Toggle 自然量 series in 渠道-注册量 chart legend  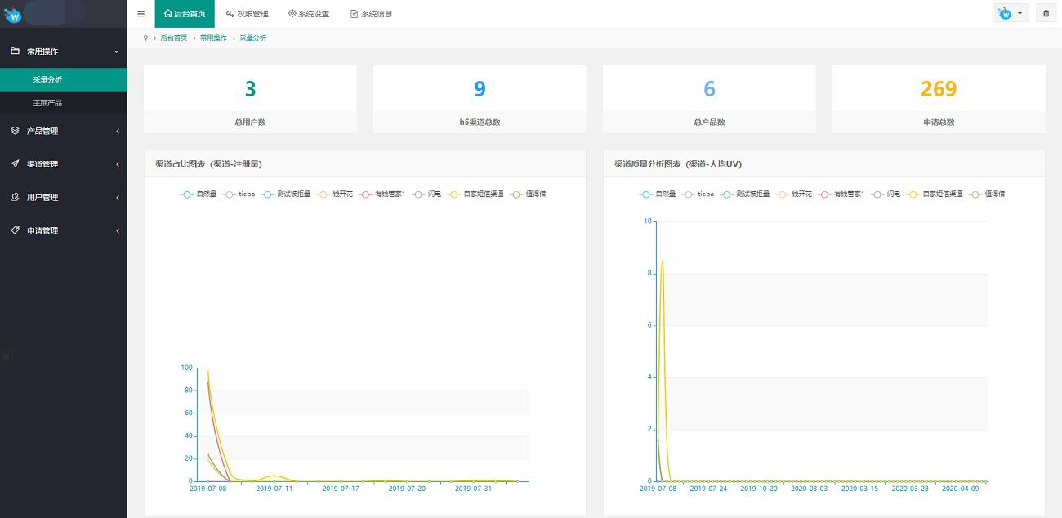point(199,194)
